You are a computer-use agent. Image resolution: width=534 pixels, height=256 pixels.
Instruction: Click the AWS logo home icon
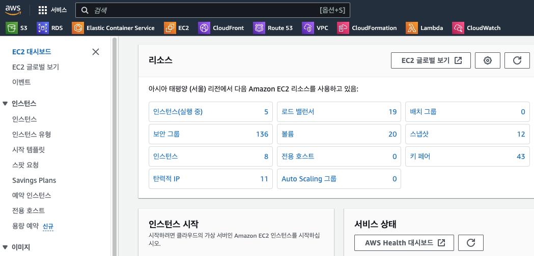[14, 10]
